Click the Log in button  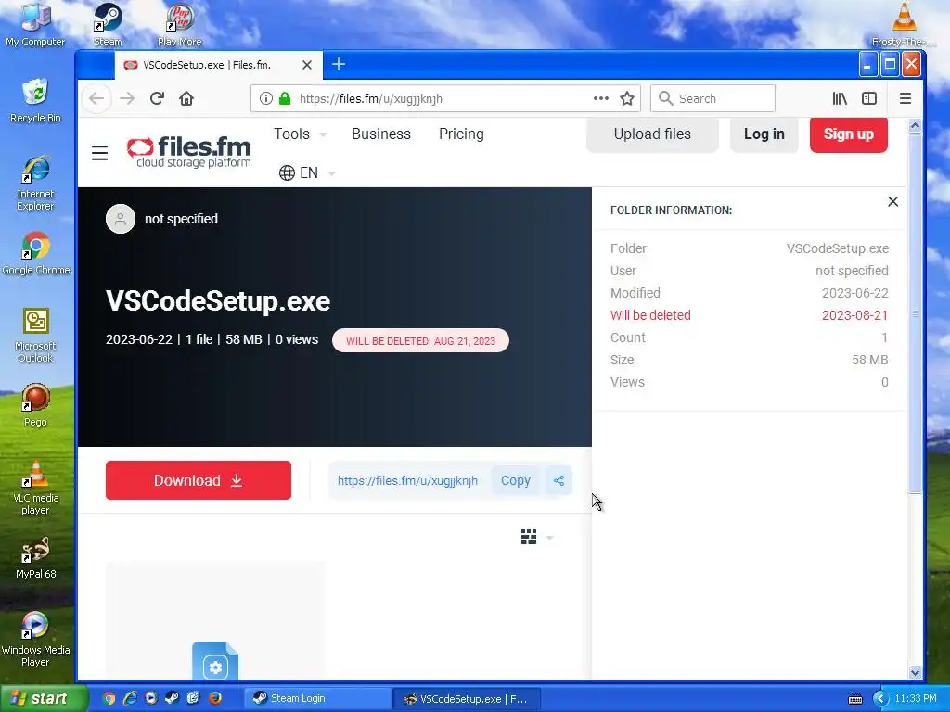point(764,134)
